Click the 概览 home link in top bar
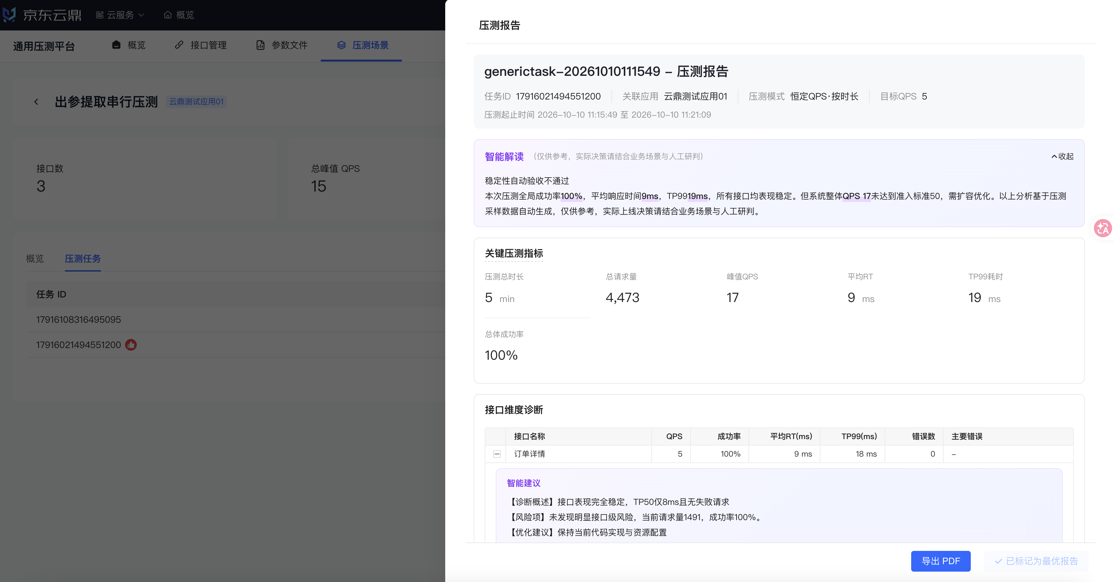The width and height of the screenshot is (1114, 582). point(179,15)
